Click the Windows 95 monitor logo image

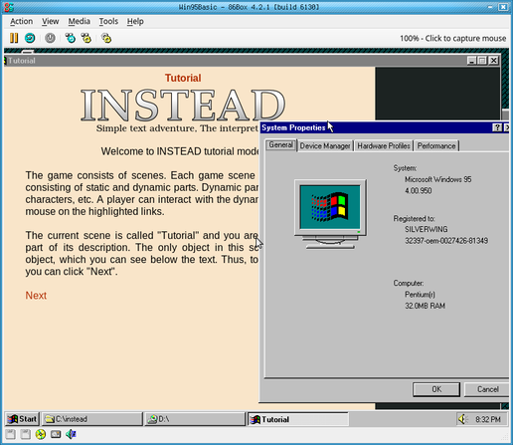tap(330, 214)
